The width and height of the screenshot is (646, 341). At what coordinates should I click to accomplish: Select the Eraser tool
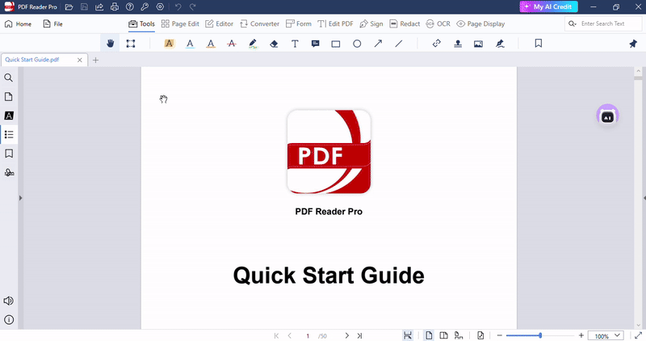pyautogui.click(x=274, y=44)
